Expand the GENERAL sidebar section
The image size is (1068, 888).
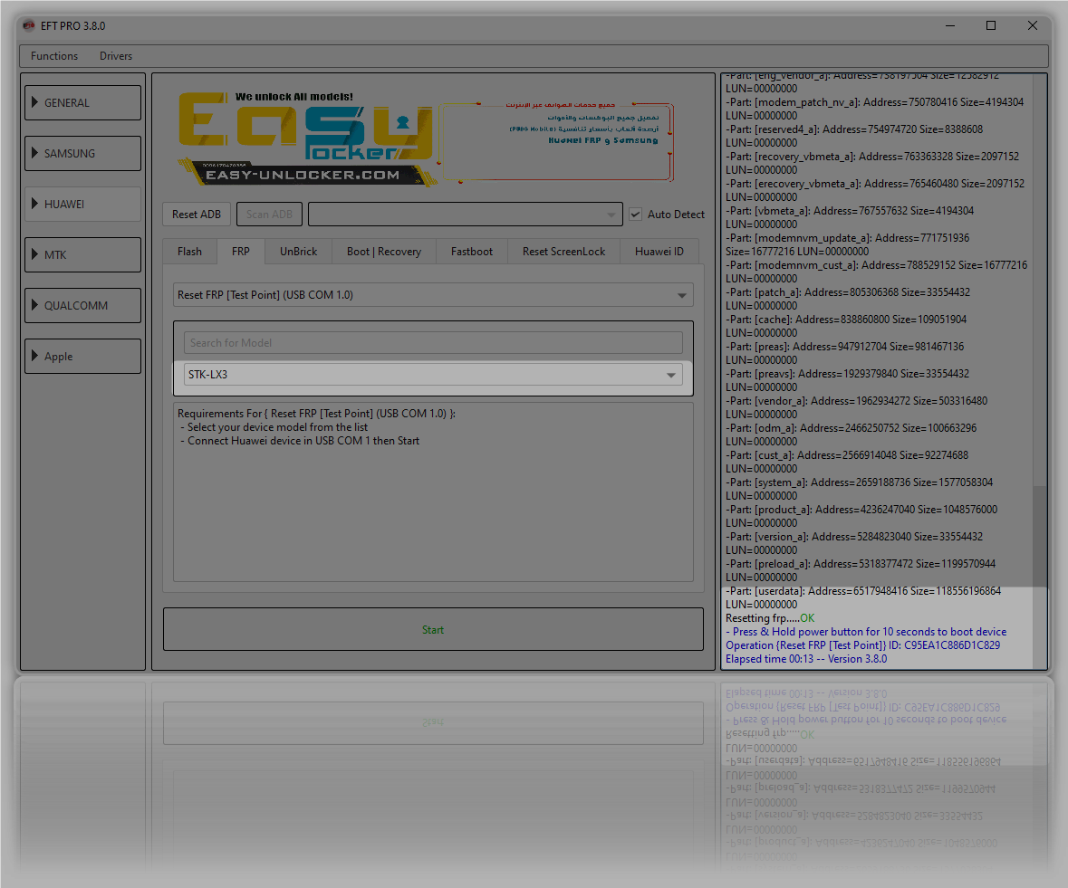point(83,103)
